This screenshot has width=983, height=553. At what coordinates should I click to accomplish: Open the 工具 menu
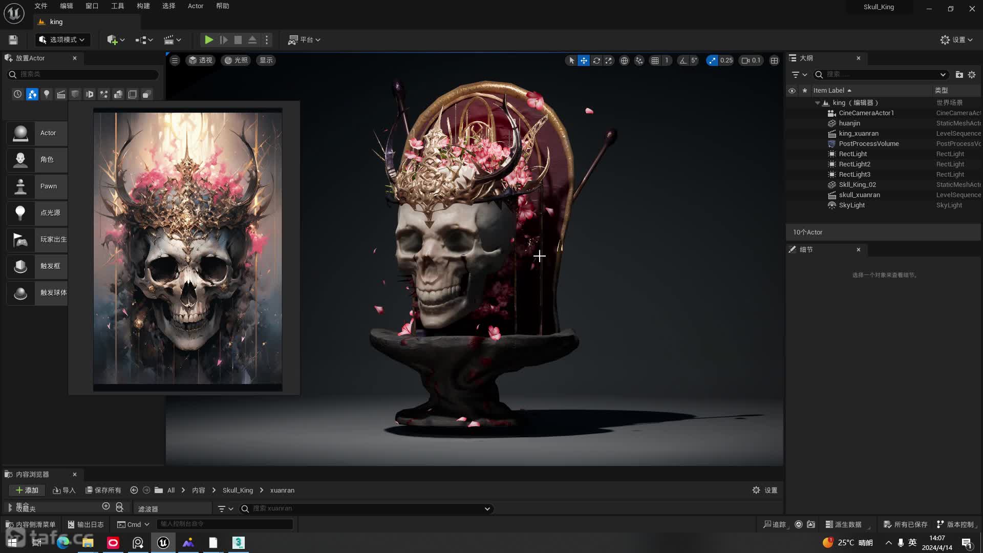(118, 6)
